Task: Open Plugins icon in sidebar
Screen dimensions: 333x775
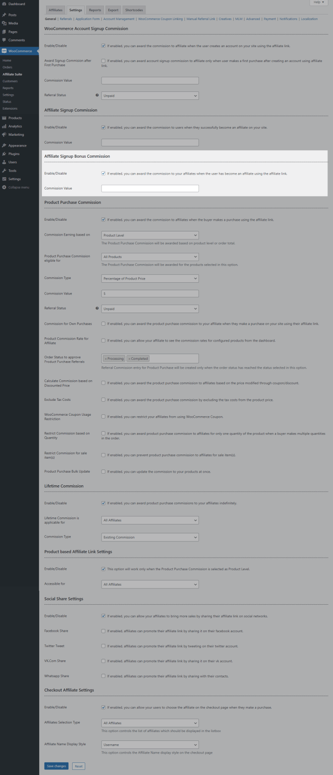Action: (x=4, y=154)
